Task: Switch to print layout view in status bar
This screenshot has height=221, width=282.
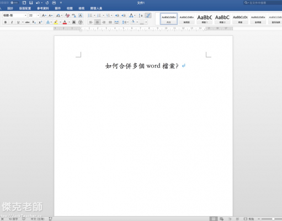Action: 214,219
